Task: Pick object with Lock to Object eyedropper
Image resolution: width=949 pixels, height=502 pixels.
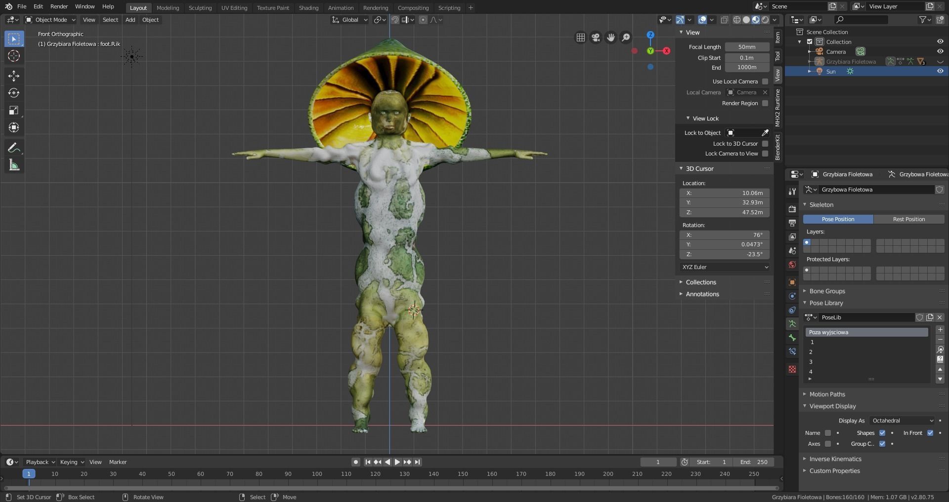Action: pos(765,133)
